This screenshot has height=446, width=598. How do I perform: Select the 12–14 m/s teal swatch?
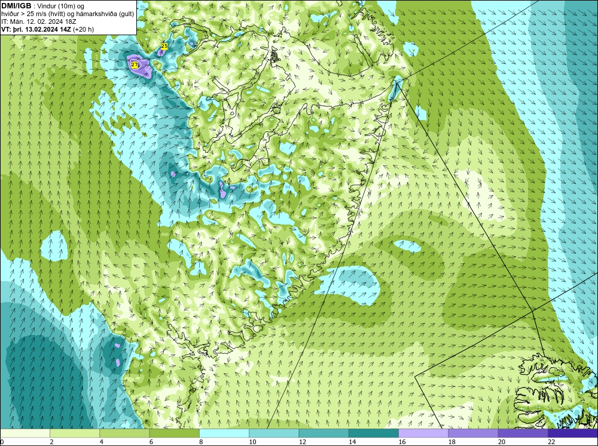(x=324, y=433)
